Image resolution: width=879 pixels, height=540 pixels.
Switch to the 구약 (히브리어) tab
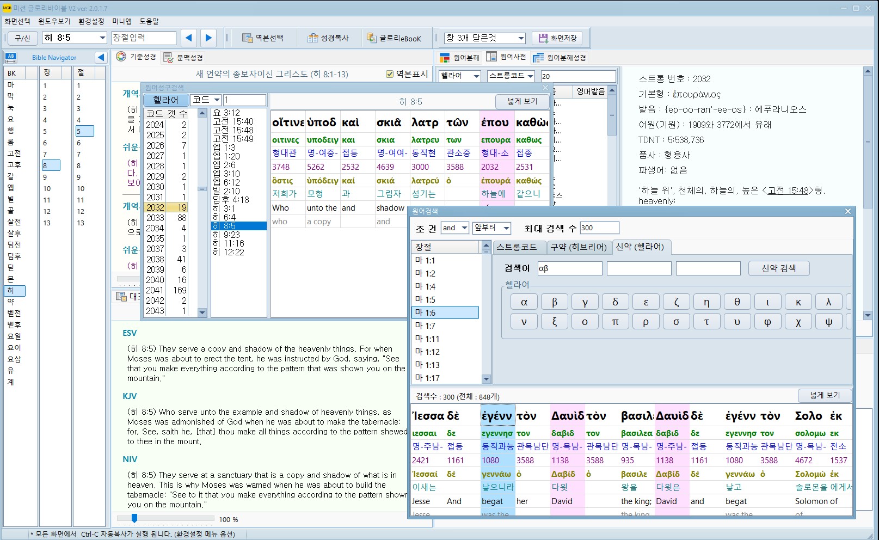click(x=578, y=247)
